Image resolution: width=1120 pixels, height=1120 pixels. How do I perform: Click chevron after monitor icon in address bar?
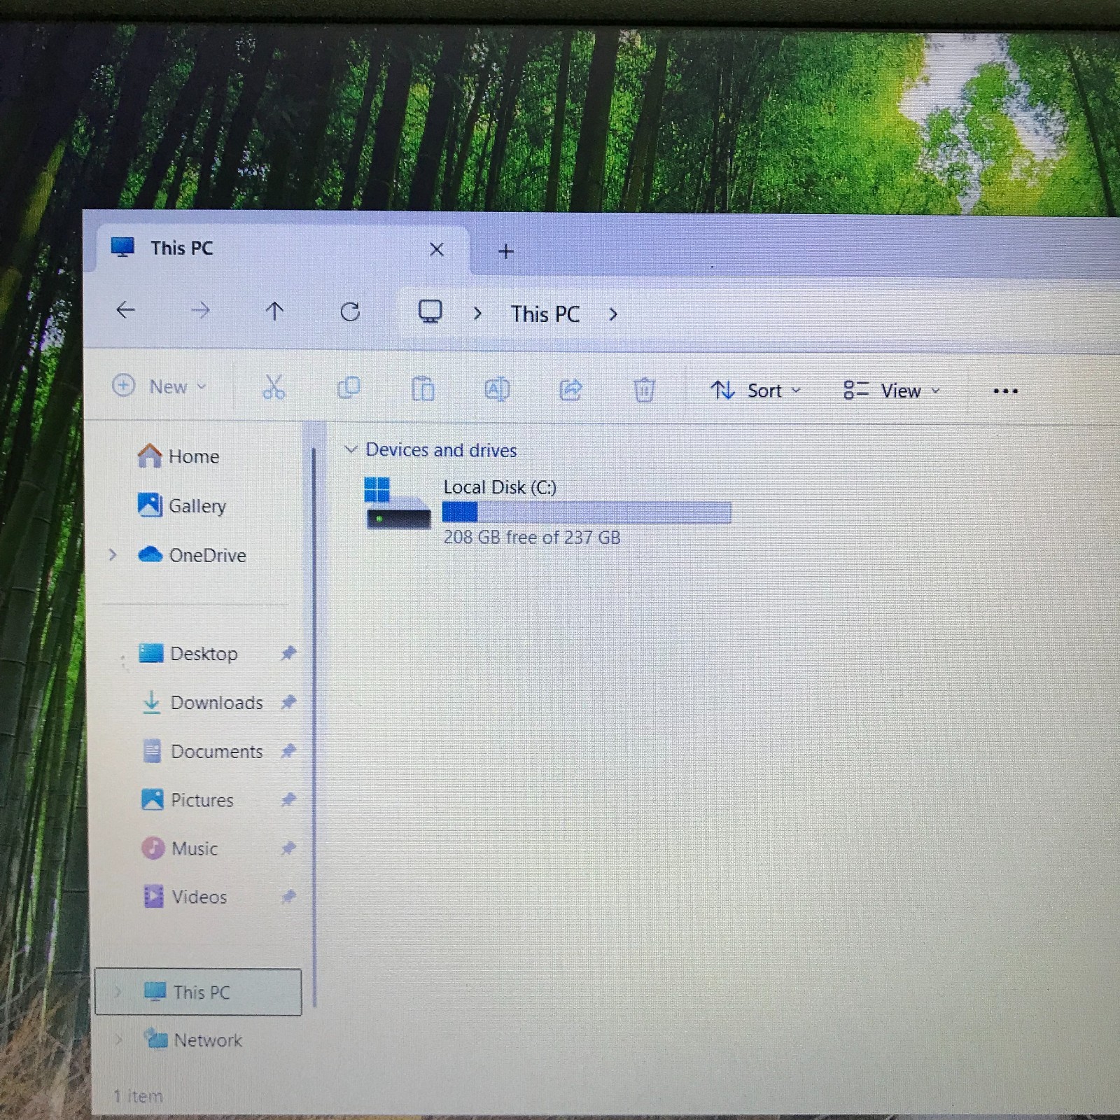477,314
